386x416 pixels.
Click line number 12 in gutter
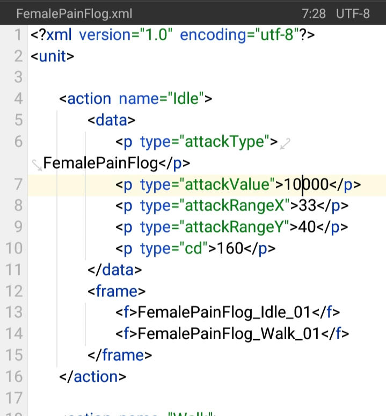(14, 291)
